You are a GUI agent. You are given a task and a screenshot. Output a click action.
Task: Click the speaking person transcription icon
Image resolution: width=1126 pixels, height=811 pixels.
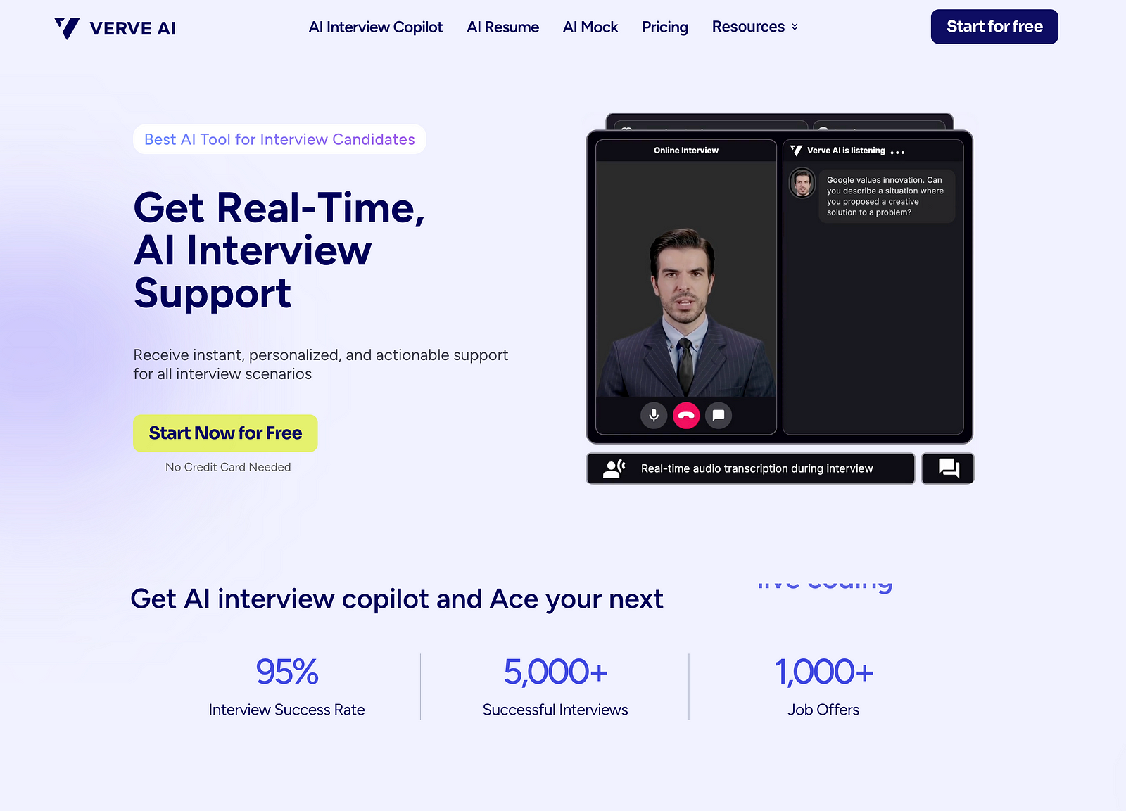614,468
